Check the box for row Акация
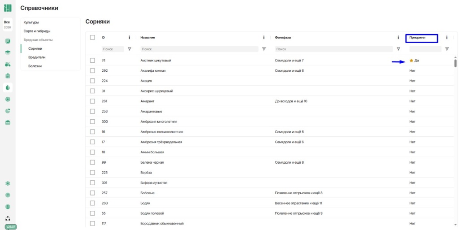Image resolution: width=459 pixels, height=230 pixels. tap(92, 81)
